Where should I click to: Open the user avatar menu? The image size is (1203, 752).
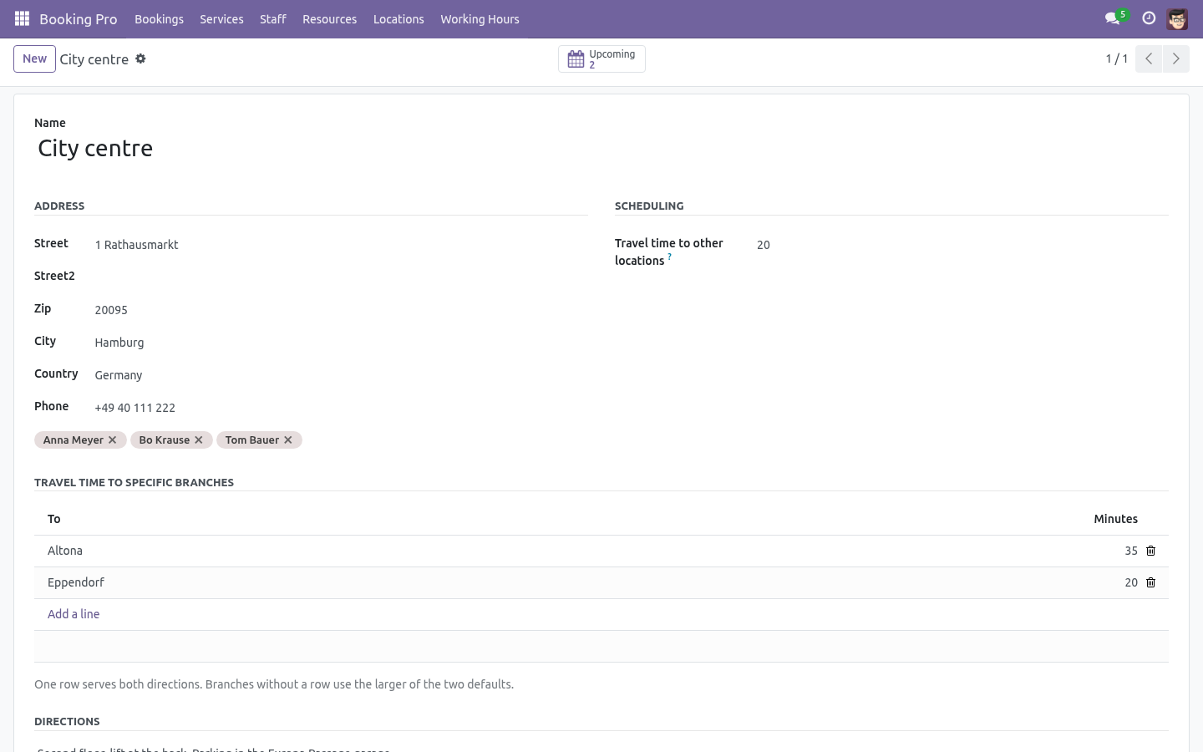pyautogui.click(x=1177, y=18)
